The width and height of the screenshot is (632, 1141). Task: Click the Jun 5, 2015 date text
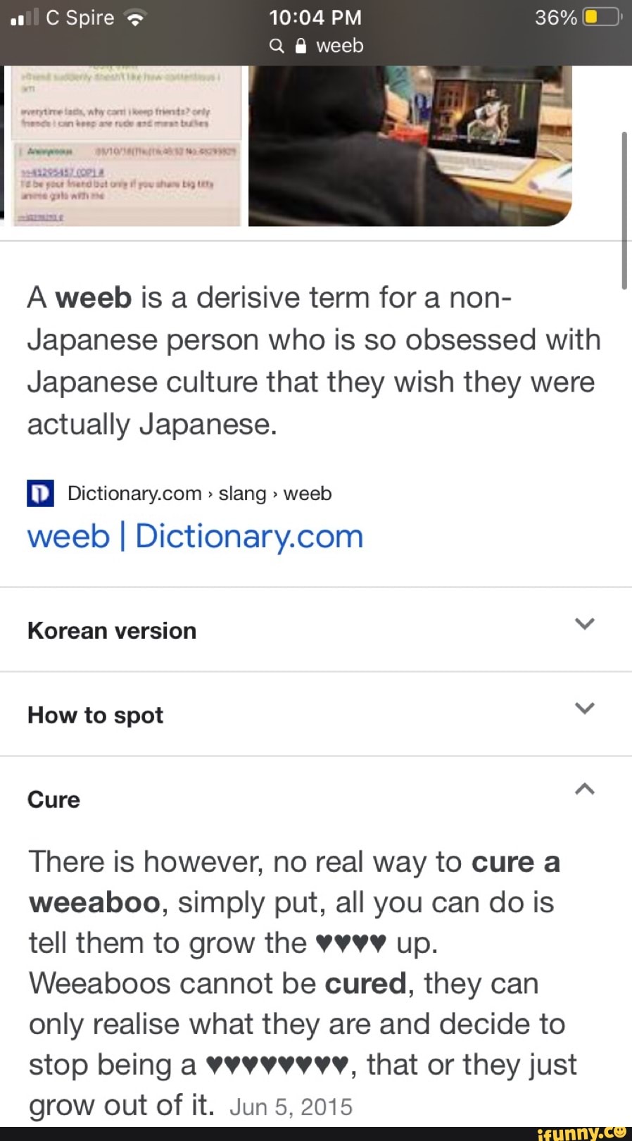291,1106
